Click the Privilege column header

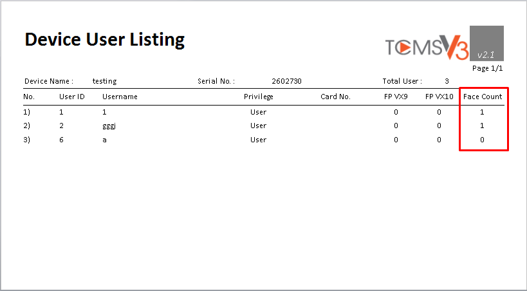(x=259, y=97)
